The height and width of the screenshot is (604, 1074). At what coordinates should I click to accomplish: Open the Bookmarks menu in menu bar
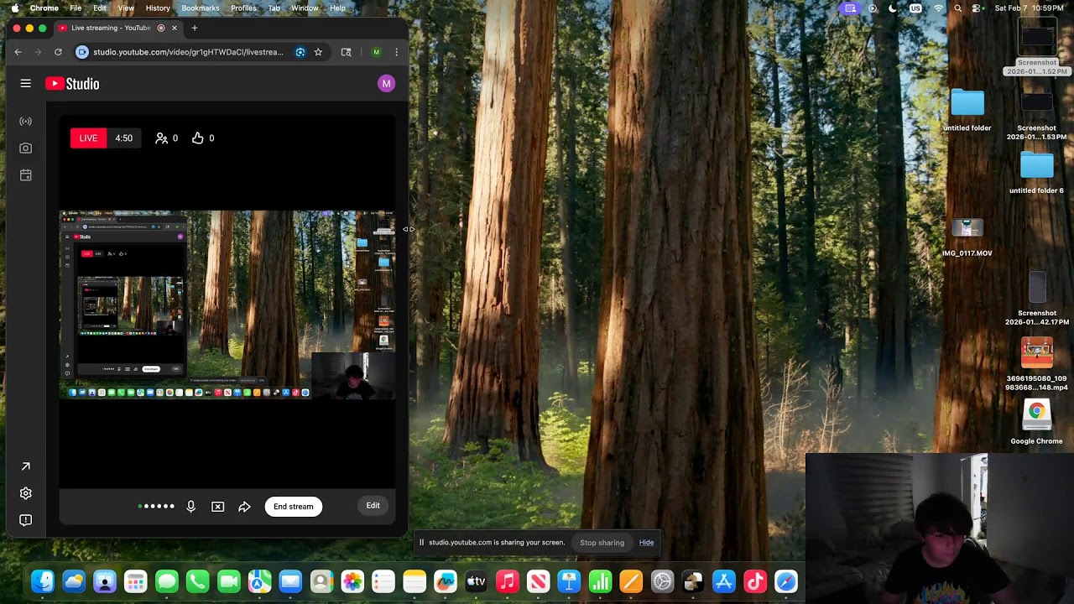coord(201,8)
